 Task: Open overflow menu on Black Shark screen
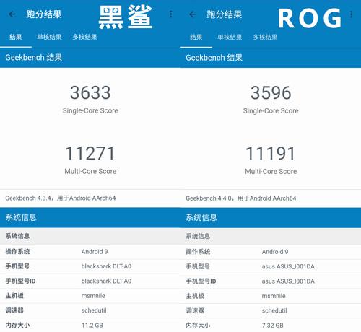pos(171,14)
